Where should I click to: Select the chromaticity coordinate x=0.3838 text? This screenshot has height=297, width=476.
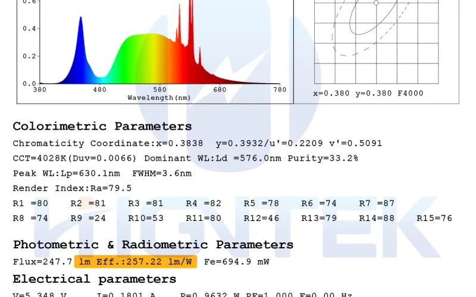[x=180, y=143]
